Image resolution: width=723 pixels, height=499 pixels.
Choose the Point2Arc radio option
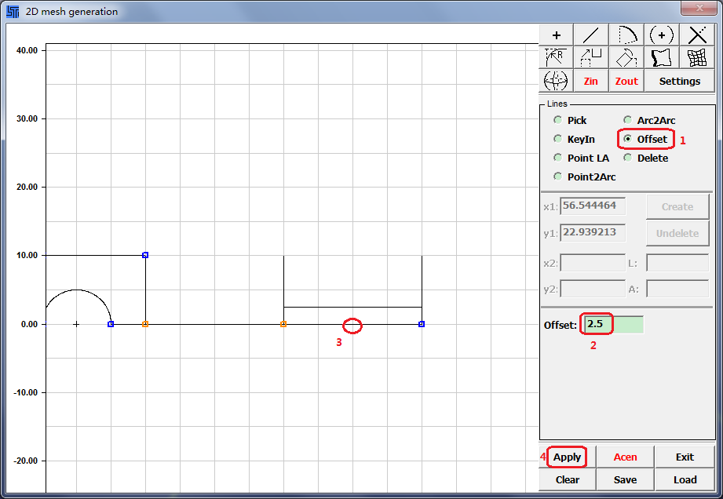(585, 177)
